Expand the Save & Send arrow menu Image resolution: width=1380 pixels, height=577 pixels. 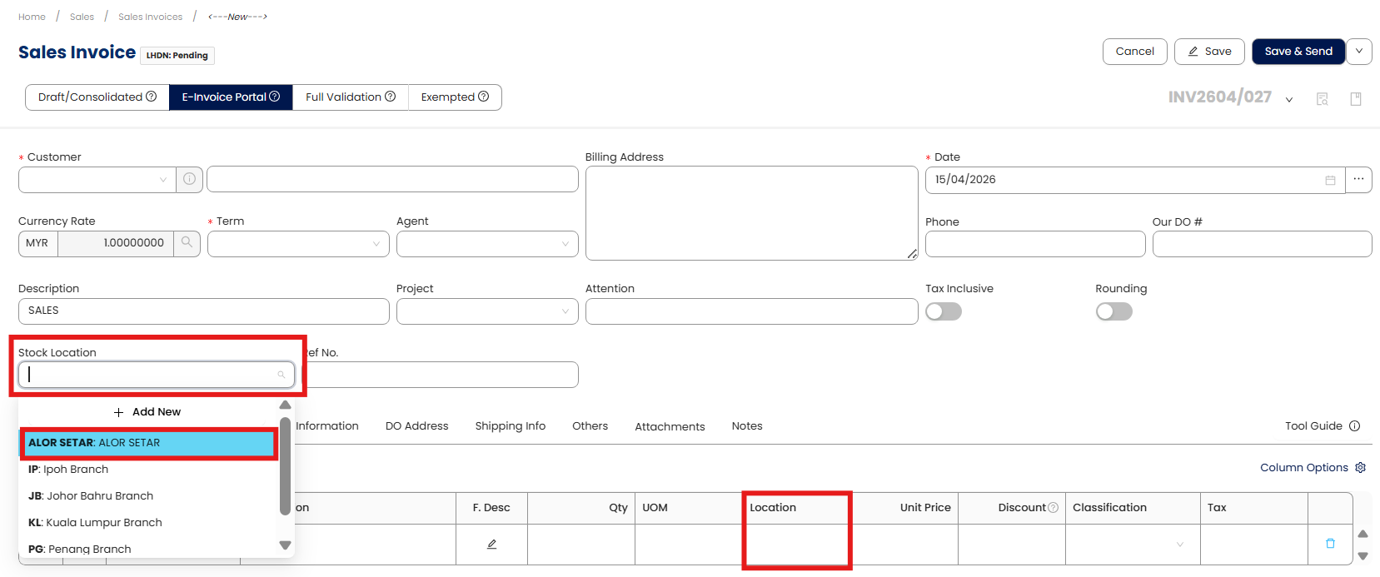[1359, 52]
